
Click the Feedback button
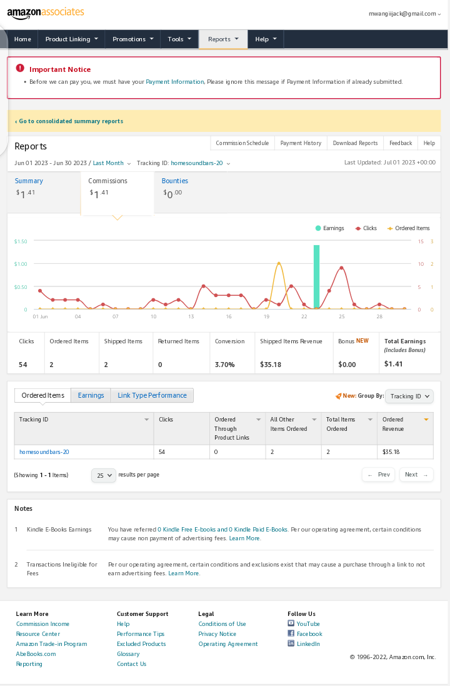[x=401, y=143]
